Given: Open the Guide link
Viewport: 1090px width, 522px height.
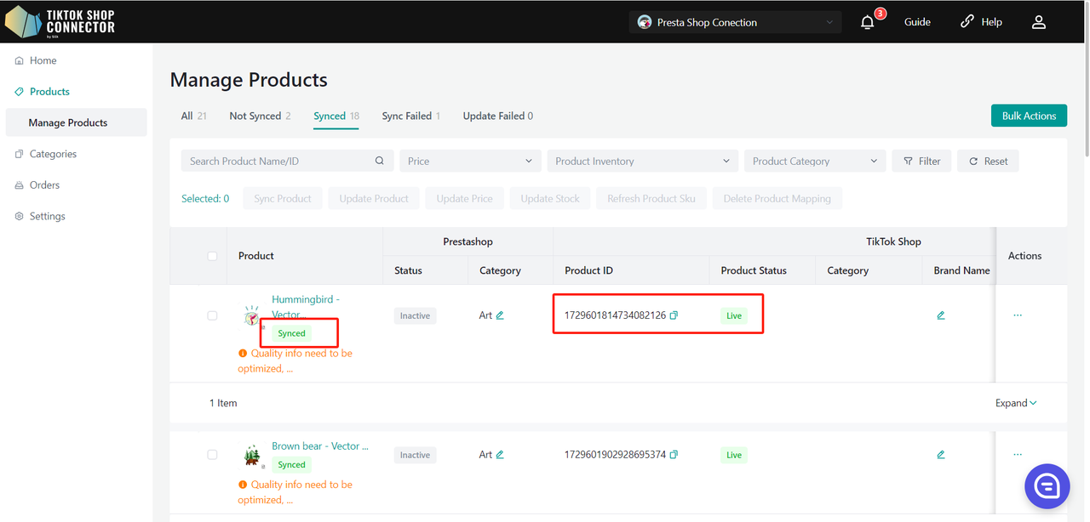Looking at the screenshot, I should click(x=917, y=22).
